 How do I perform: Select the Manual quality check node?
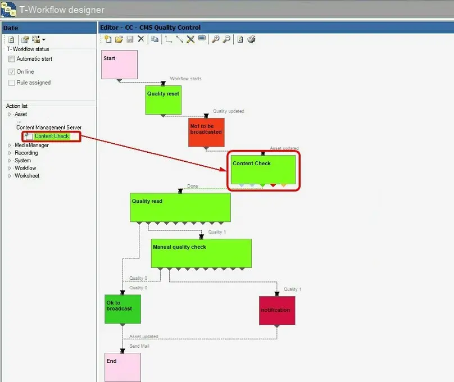click(x=201, y=253)
